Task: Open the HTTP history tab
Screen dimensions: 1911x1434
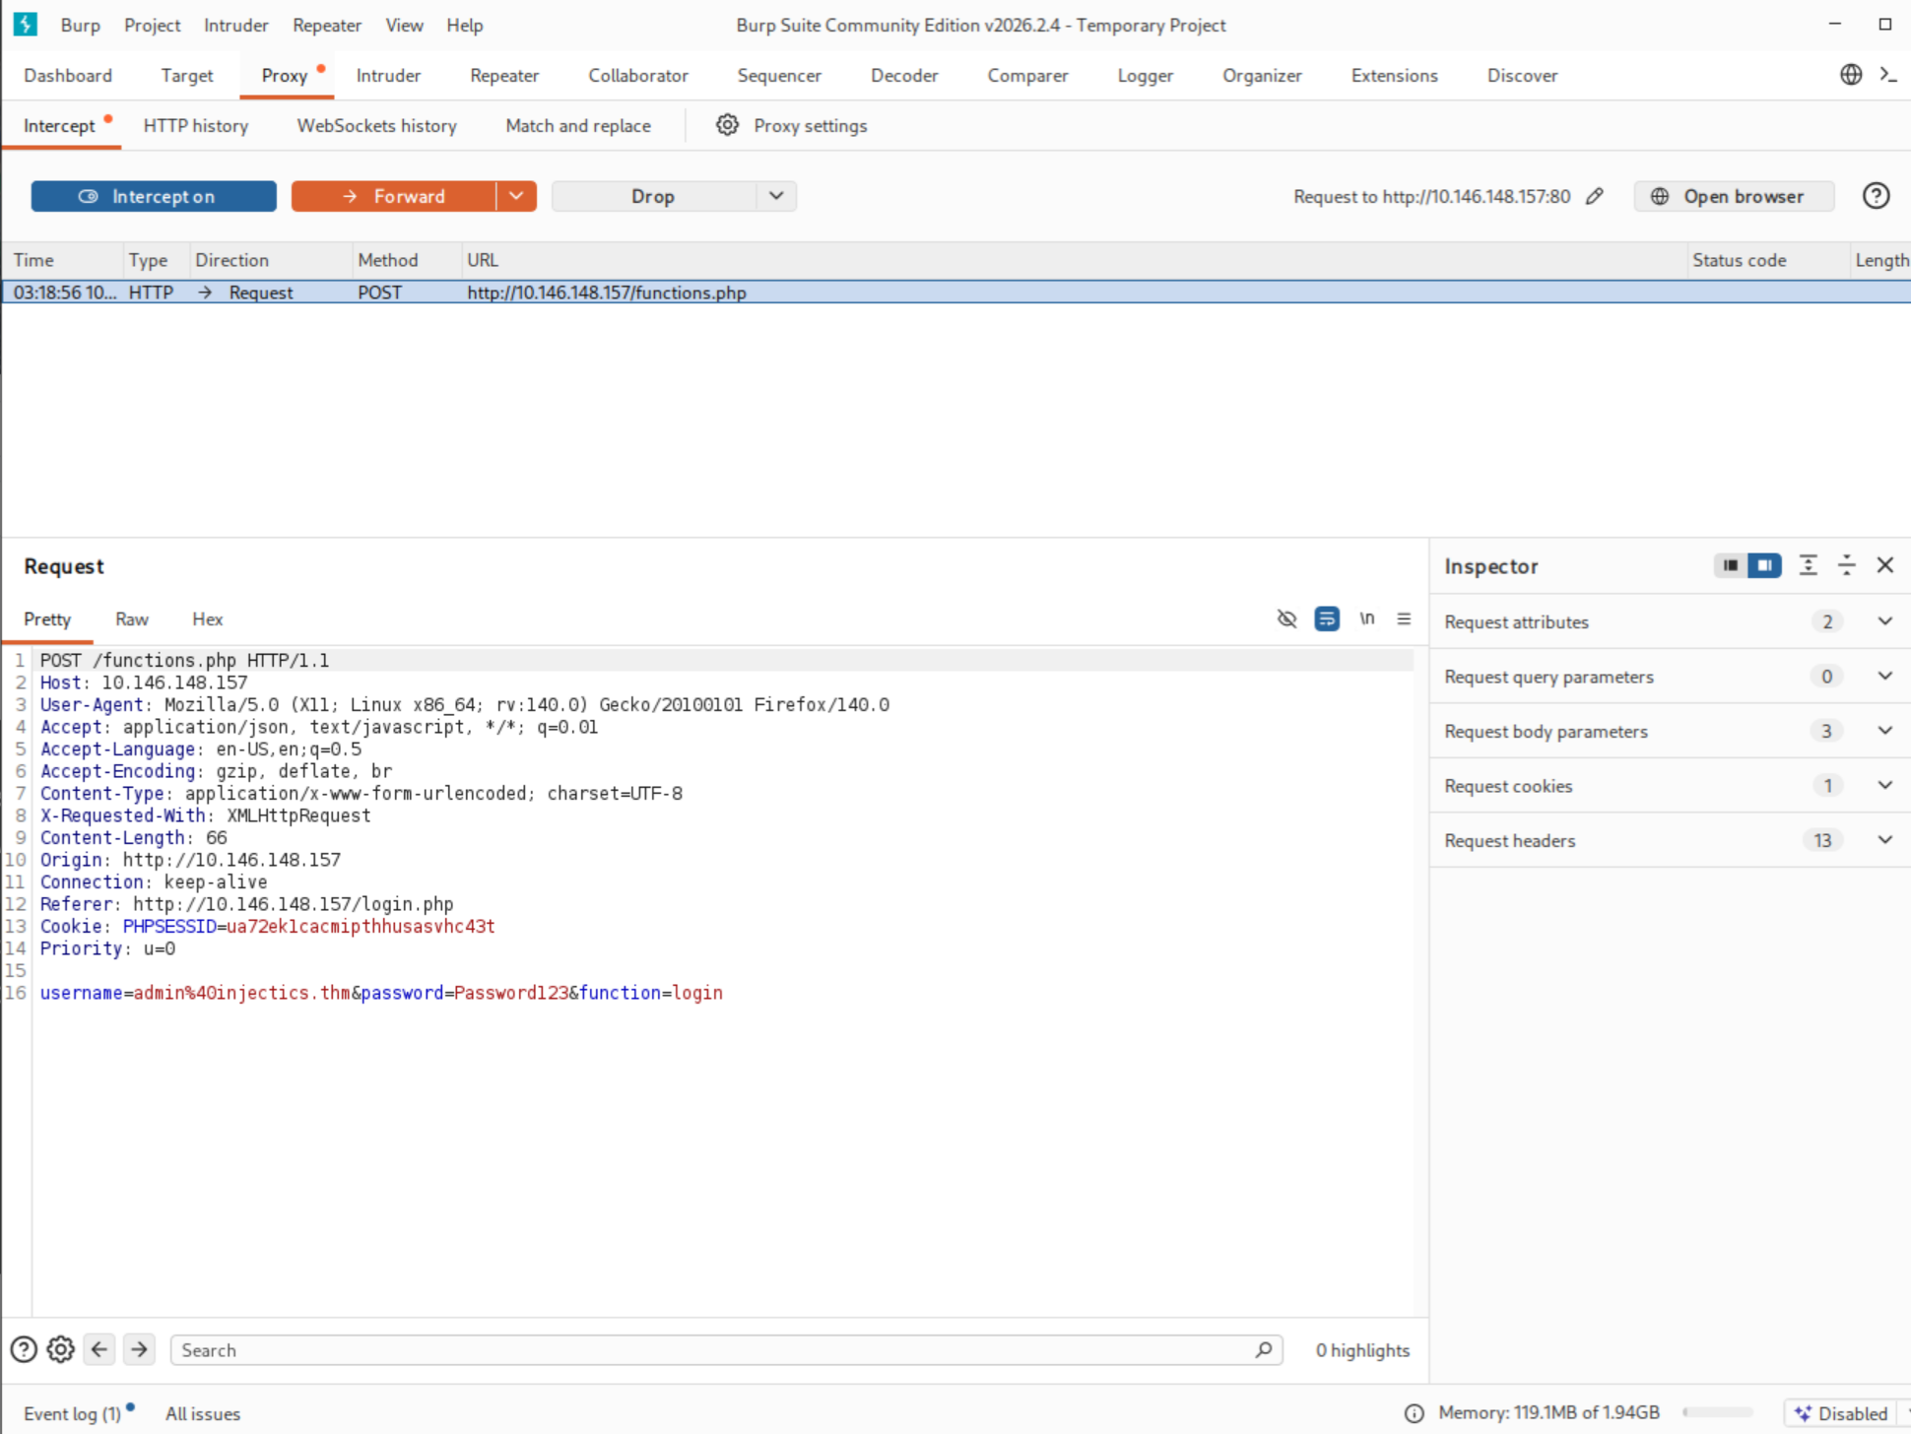Action: pyautogui.click(x=196, y=125)
